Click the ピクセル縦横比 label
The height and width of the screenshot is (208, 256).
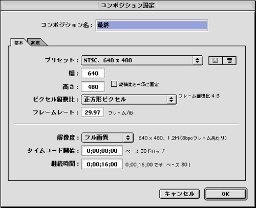point(56,99)
